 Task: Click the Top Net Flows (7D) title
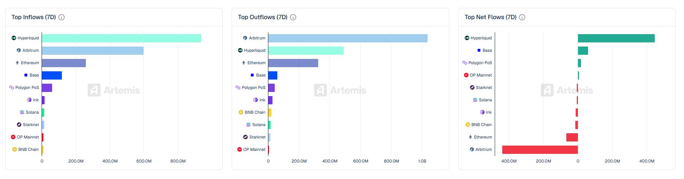491,17
